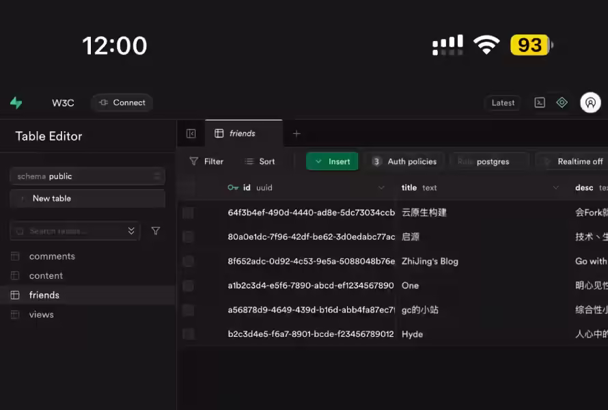Select the title cell ZhiJing's Blog
The height and width of the screenshot is (410, 608).
point(430,261)
